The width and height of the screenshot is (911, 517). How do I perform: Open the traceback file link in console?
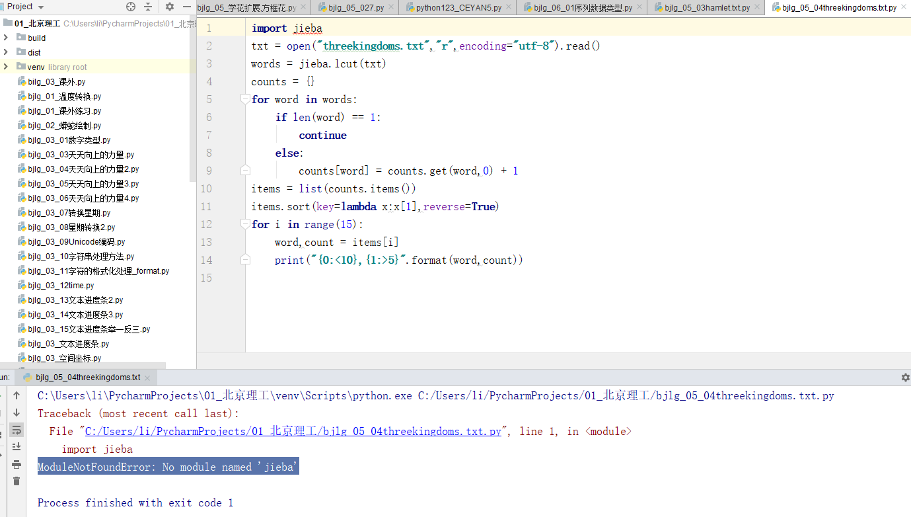click(293, 431)
